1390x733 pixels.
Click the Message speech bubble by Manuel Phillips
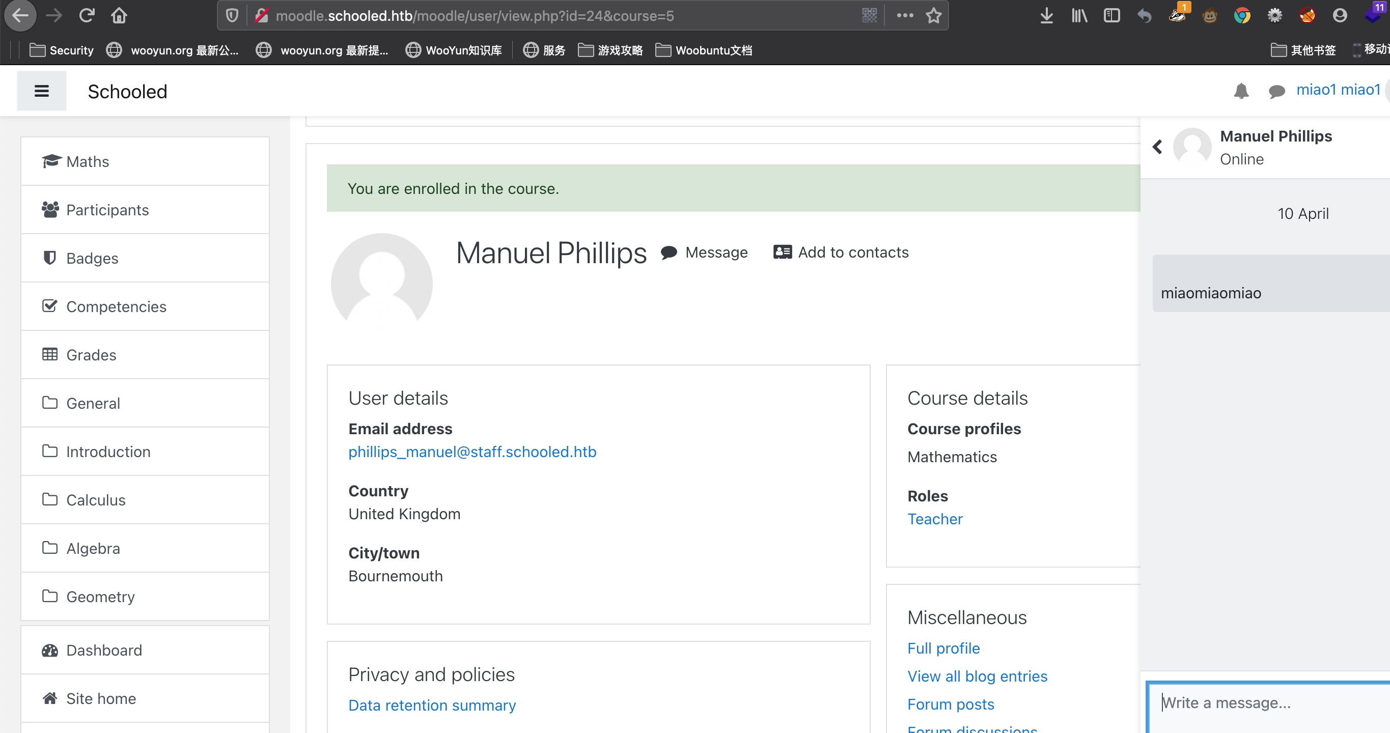pos(669,252)
